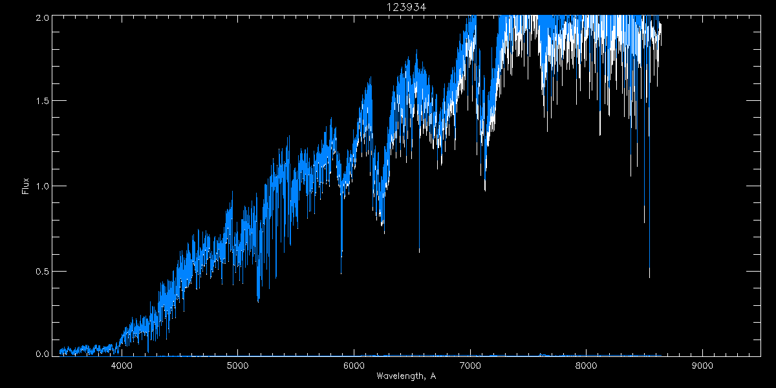Click the 5000 wavelength tick label

(x=238, y=365)
